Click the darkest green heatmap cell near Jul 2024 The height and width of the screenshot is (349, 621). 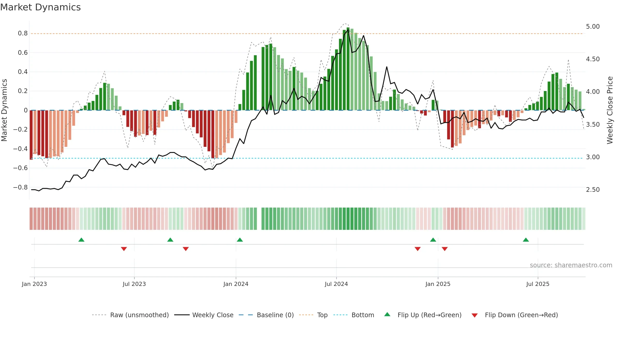click(348, 218)
